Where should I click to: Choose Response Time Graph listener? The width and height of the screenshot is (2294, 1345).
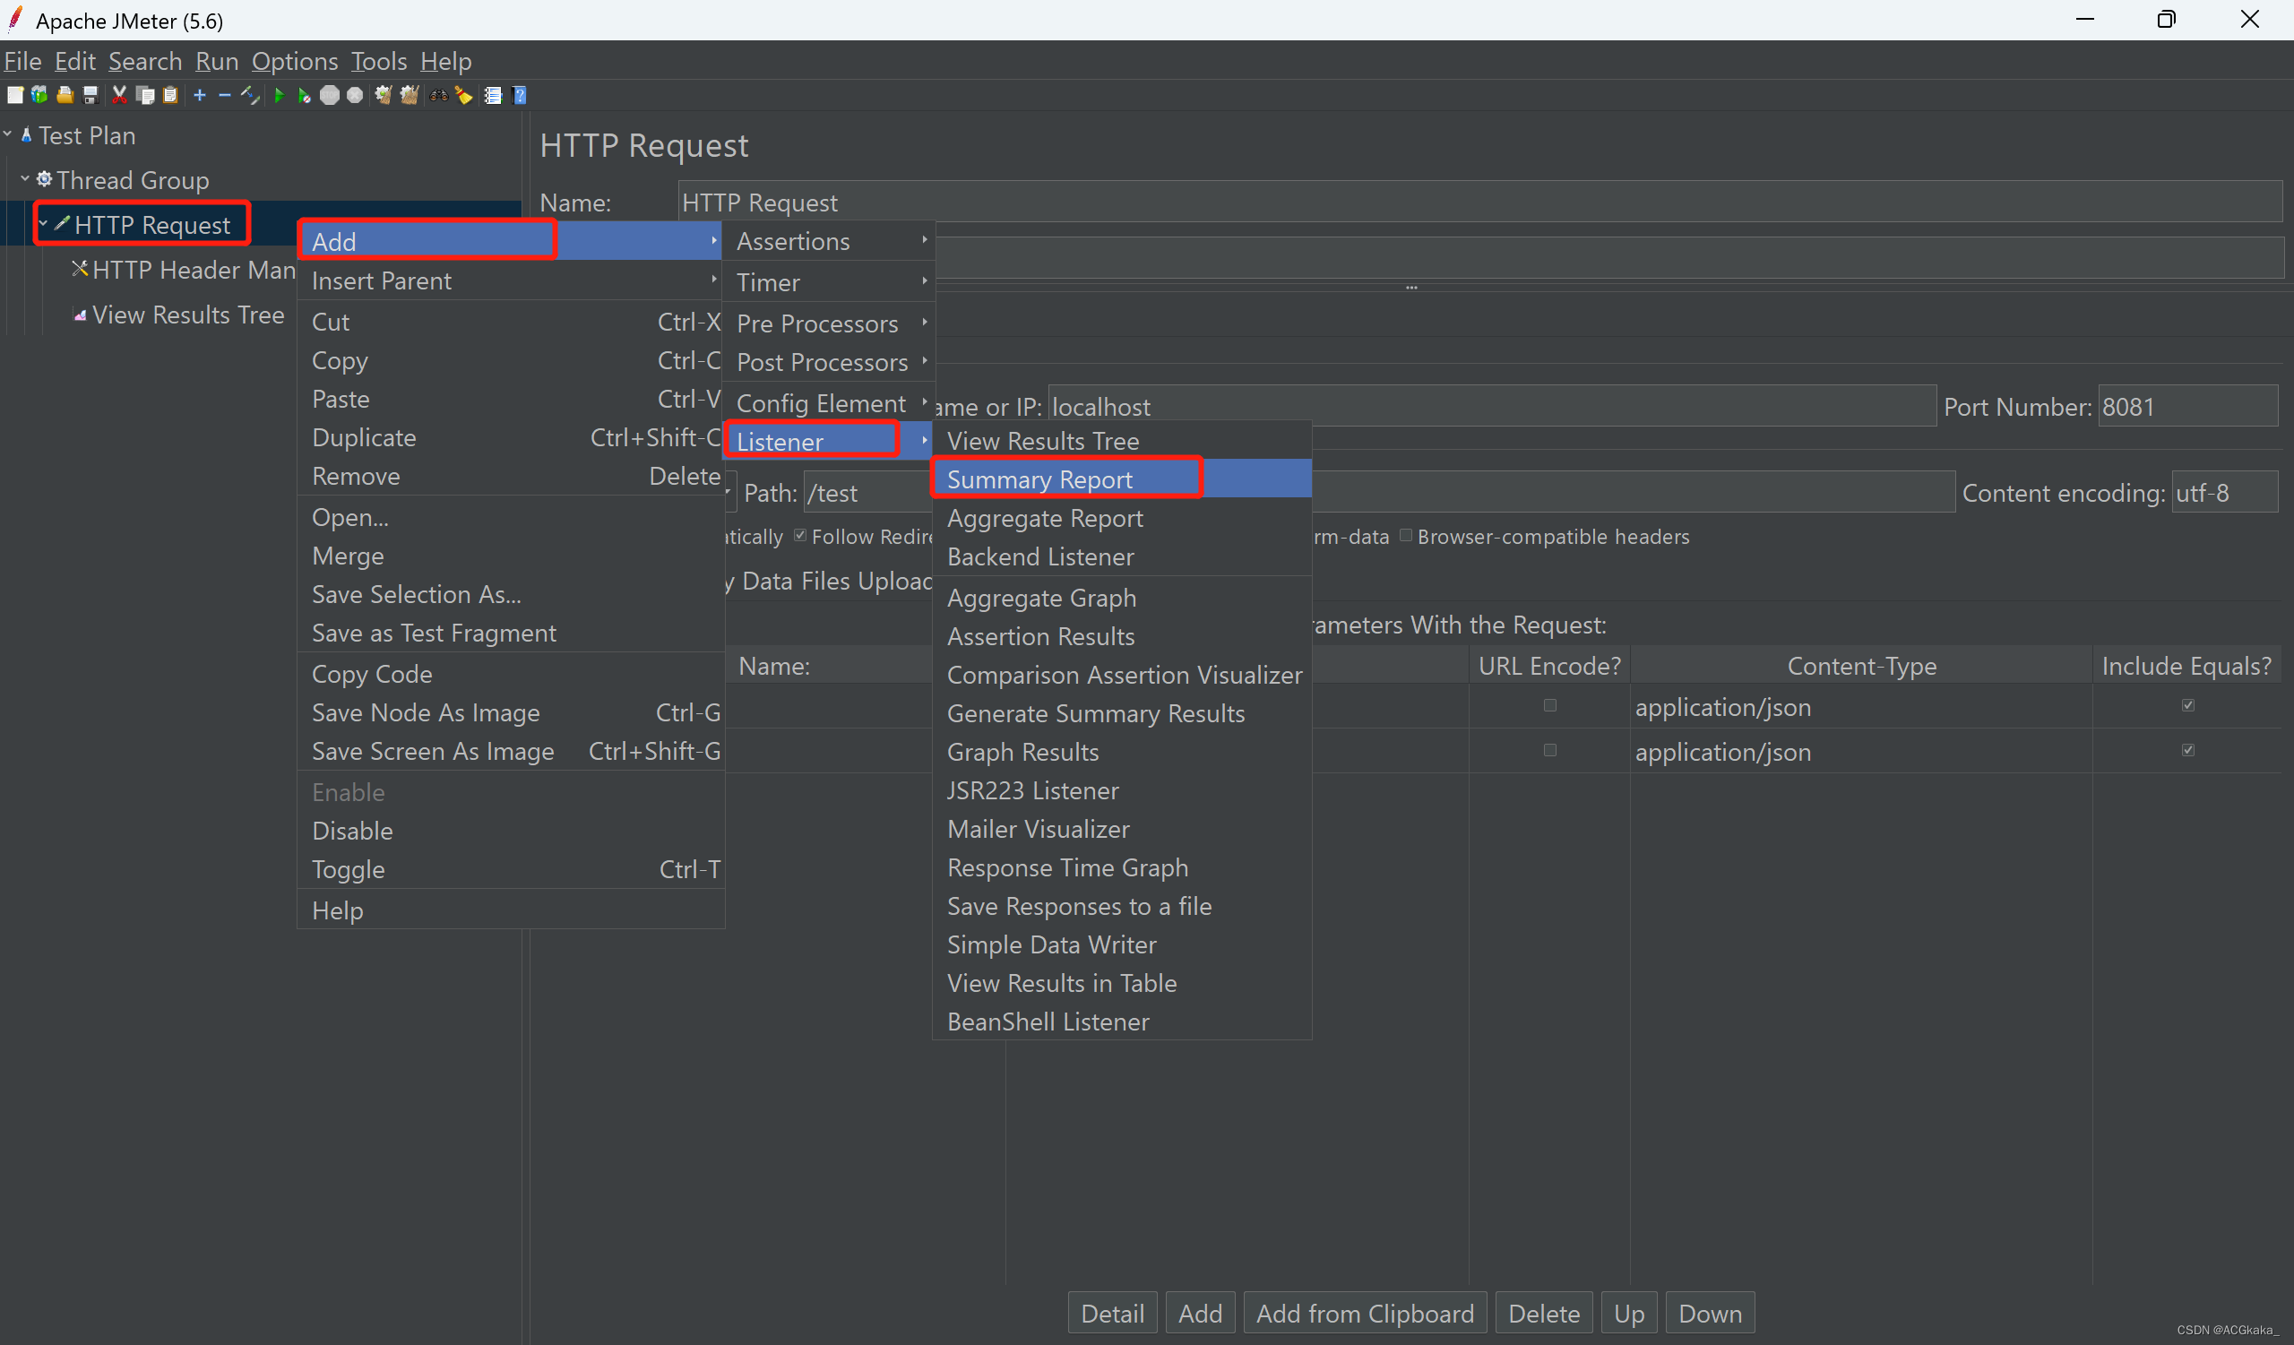tap(1123, 867)
